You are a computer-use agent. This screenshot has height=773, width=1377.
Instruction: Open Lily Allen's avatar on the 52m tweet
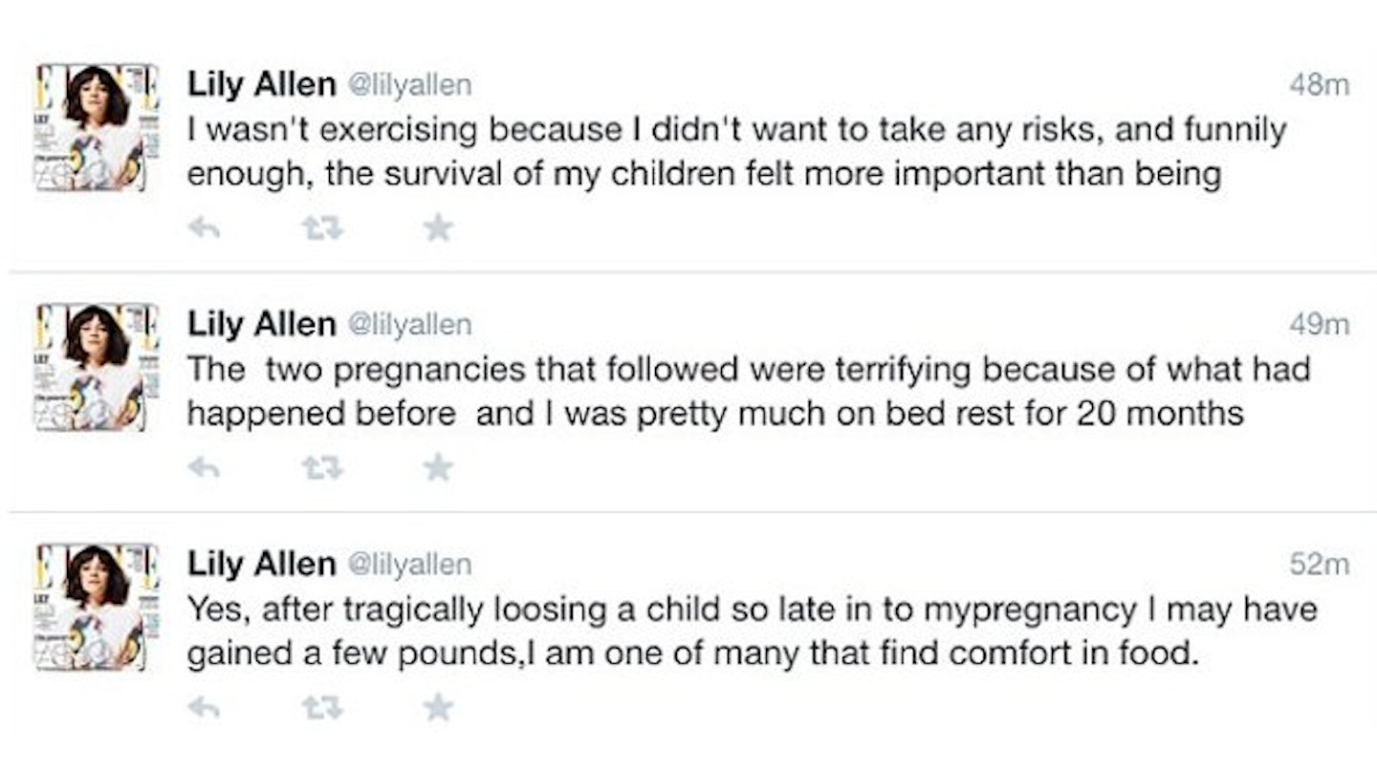(91, 608)
